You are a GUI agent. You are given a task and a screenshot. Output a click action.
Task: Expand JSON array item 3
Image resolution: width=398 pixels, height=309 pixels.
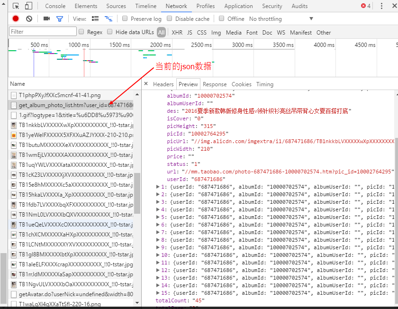(158, 202)
